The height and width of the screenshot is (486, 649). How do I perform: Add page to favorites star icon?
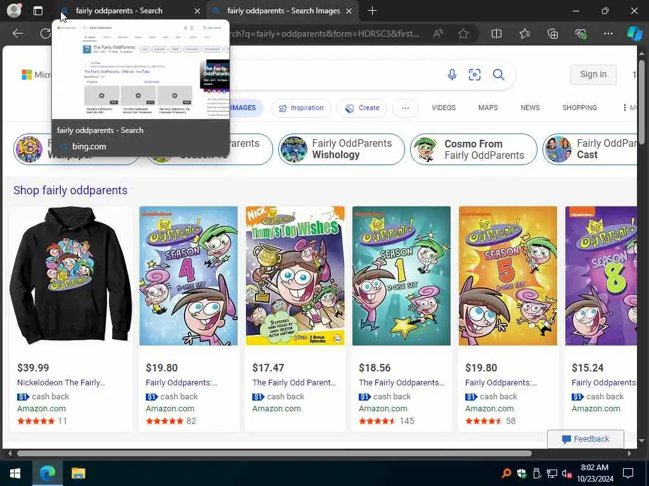463,34
